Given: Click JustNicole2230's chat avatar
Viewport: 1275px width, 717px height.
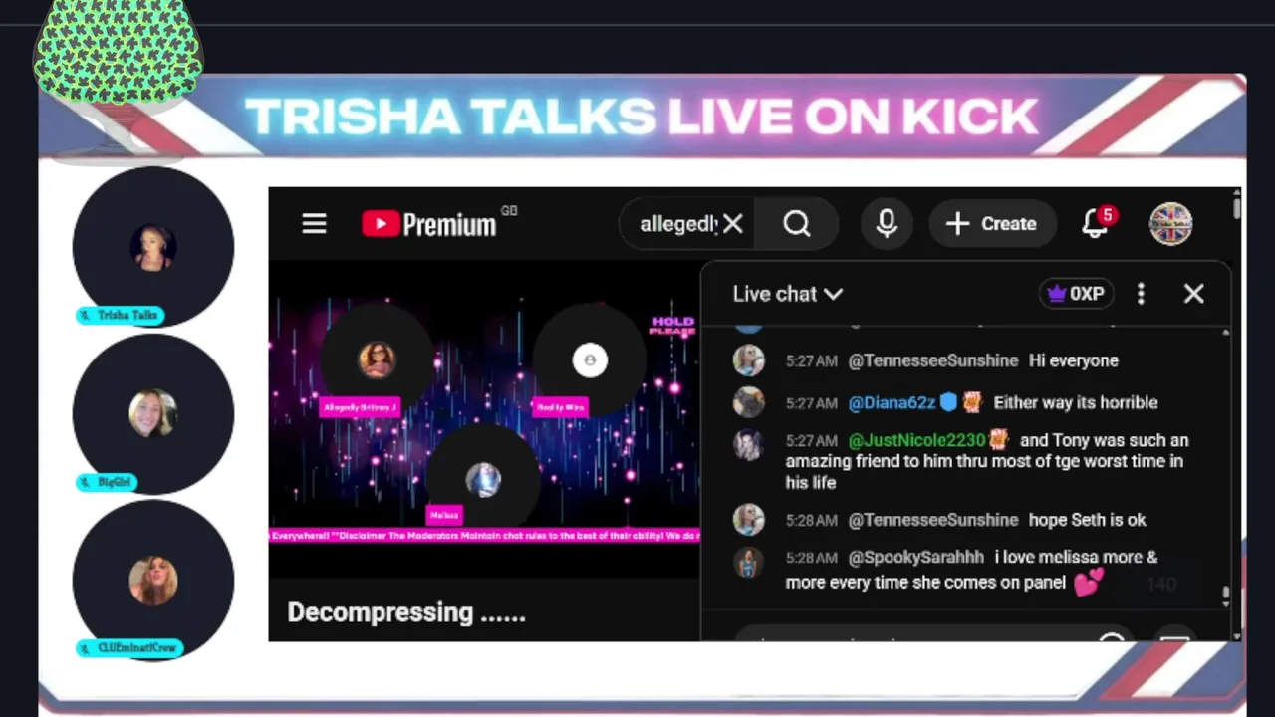Looking at the screenshot, I should pyautogui.click(x=748, y=445).
